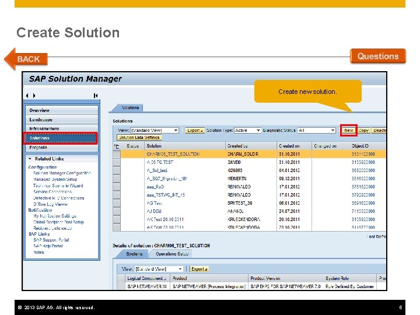Click creator MEINERTN cell
Screen dimensions: 420x315
(237, 178)
